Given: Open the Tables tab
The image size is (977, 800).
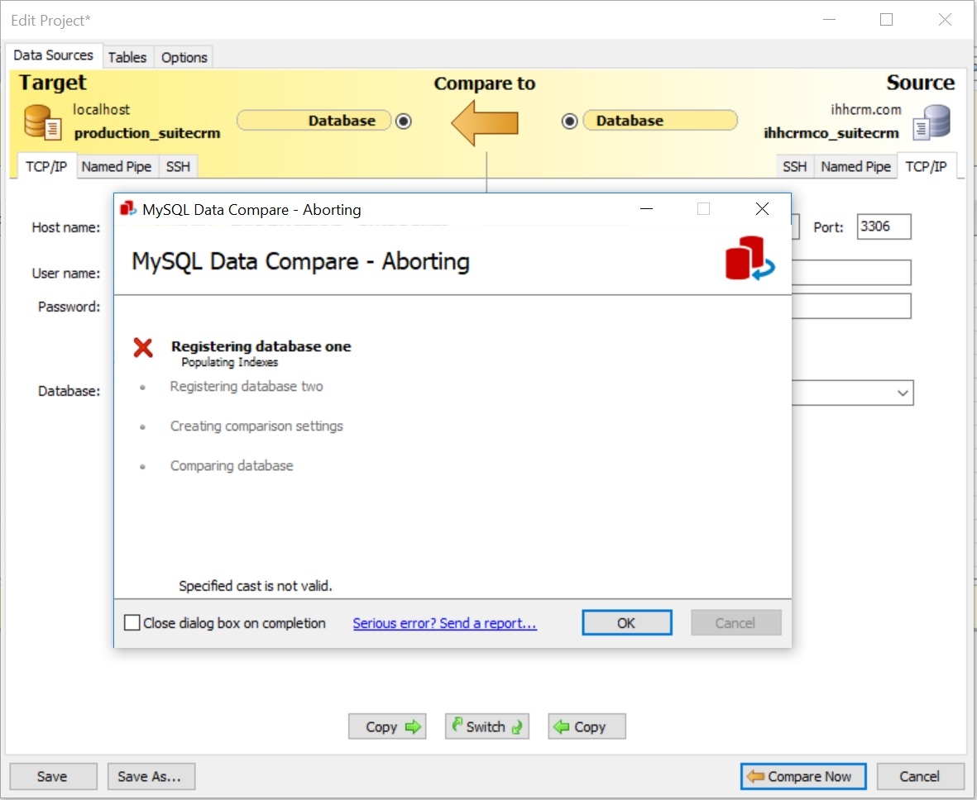Looking at the screenshot, I should coord(127,57).
